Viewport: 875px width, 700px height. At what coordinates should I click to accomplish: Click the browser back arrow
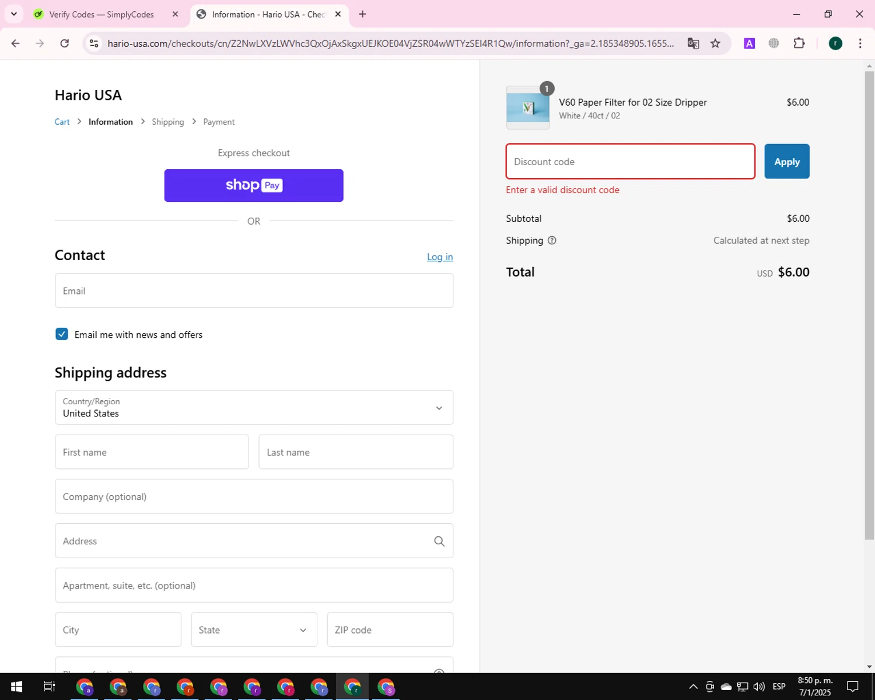pos(16,43)
